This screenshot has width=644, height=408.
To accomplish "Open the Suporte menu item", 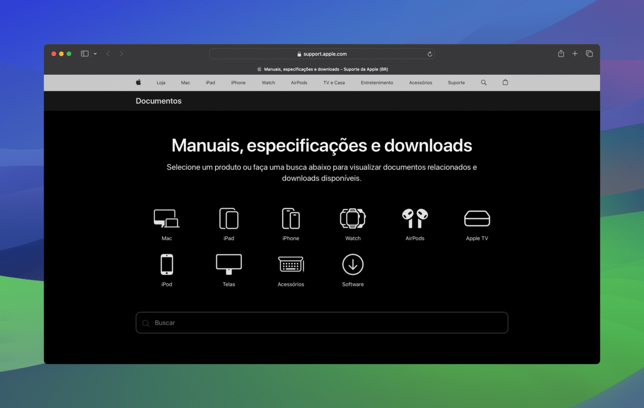I will pos(456,82).
